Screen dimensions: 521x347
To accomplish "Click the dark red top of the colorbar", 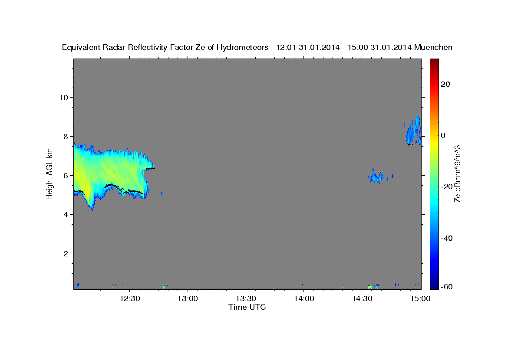I will pyautogui.click(x=434, y=62).
